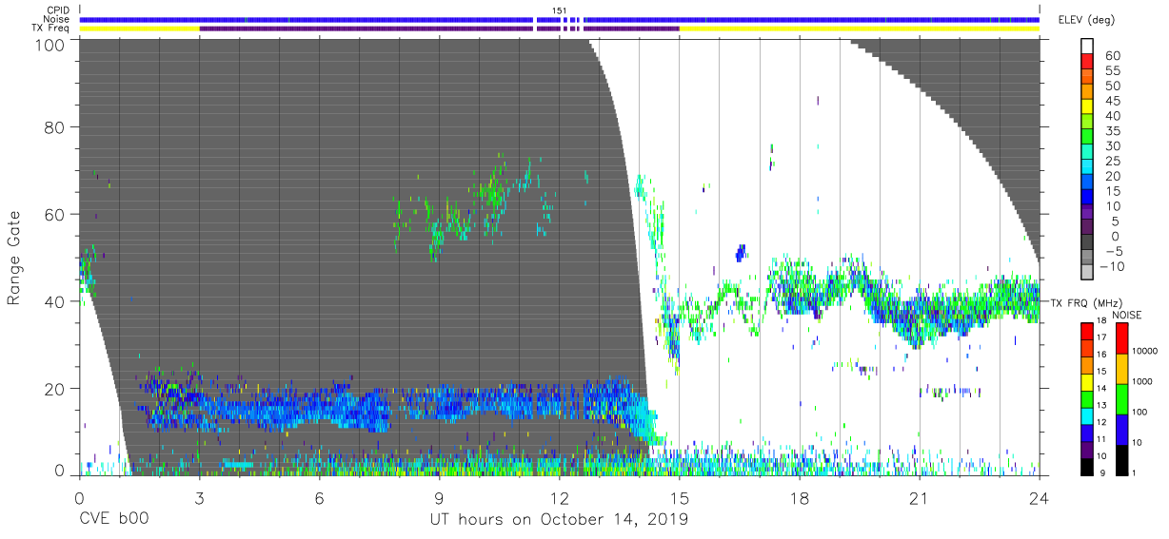
Task: Click the 45 label on ELEV colorbar
Action: click(x=1112, y=101)
